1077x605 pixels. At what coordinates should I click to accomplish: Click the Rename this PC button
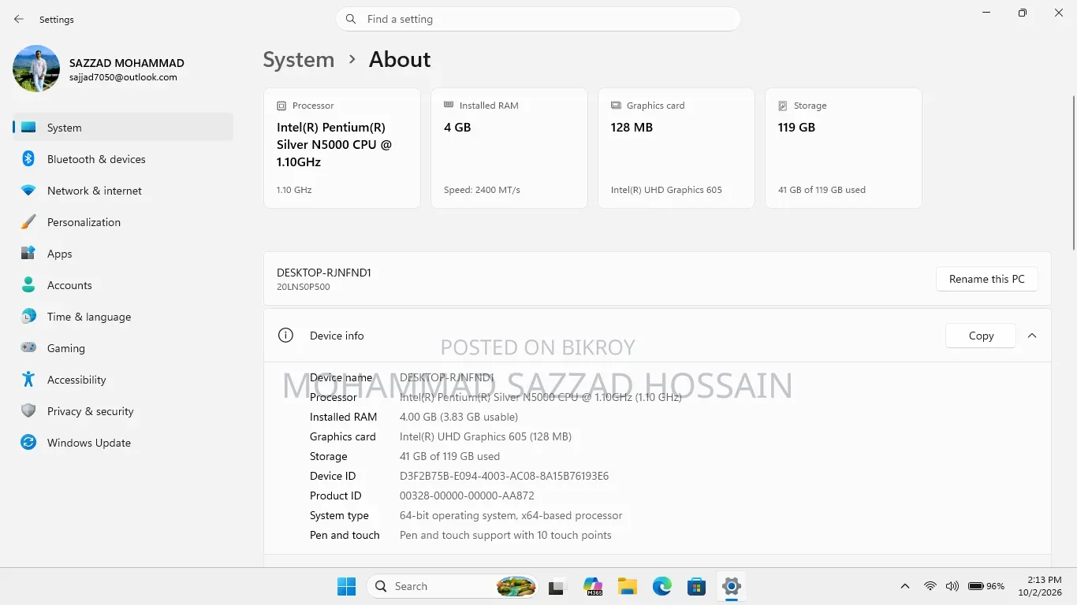987,279
